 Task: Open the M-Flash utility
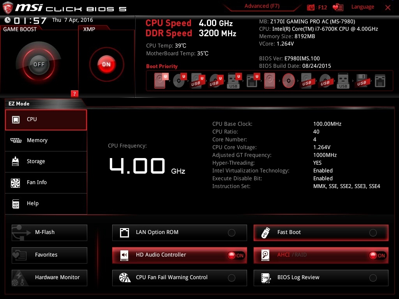click(49, 233)
